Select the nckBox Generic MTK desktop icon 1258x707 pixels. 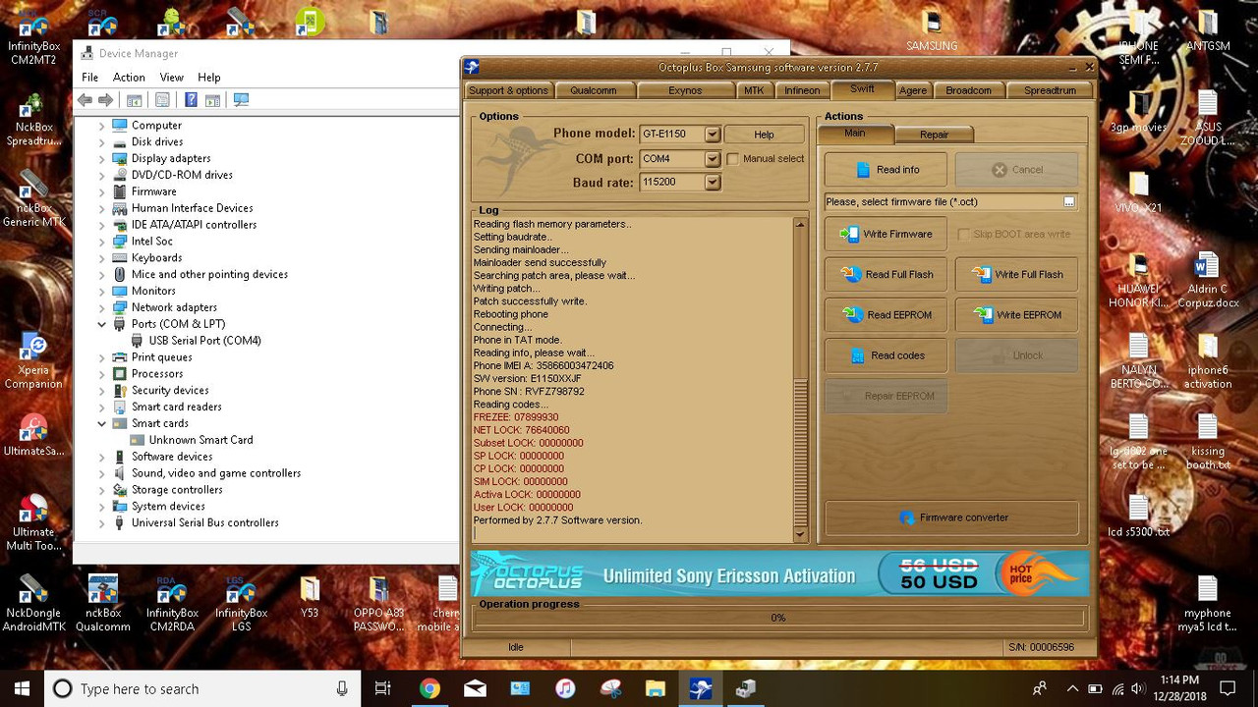[x=34, y=199]
